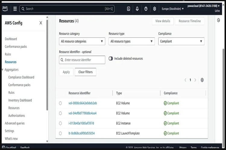Click Feedback in footer
The width and height of the screenshot is (226, 150).
click(x=25, y=148)
